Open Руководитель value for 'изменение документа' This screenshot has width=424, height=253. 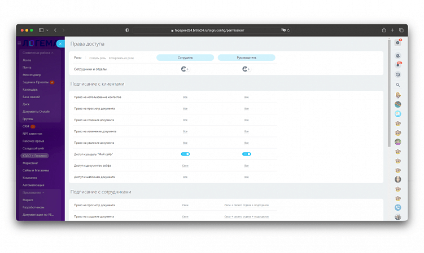click(x=246, y=131)
